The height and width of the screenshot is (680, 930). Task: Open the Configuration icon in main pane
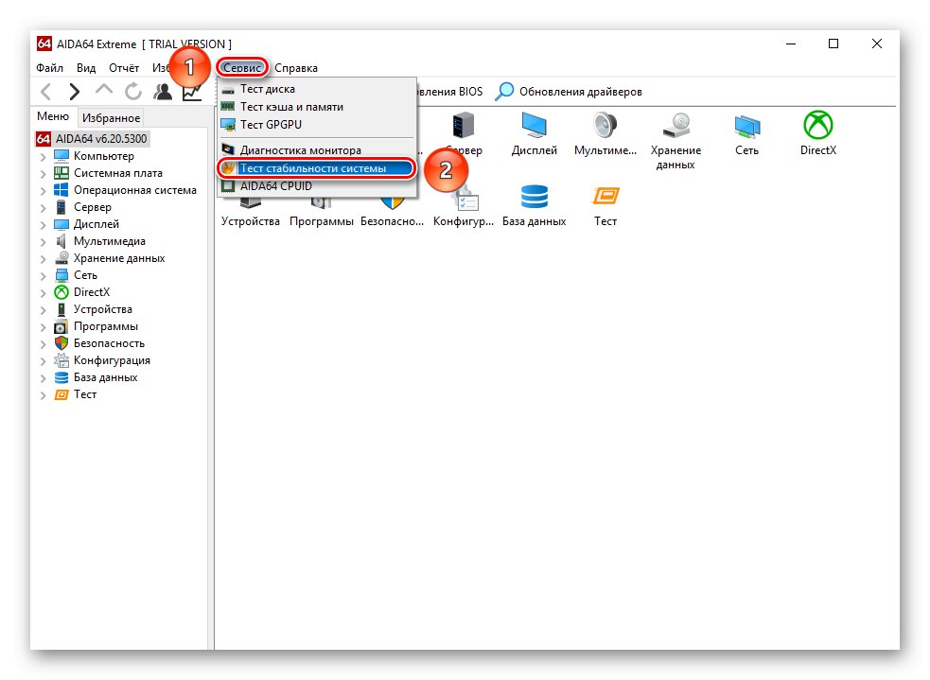466,199
